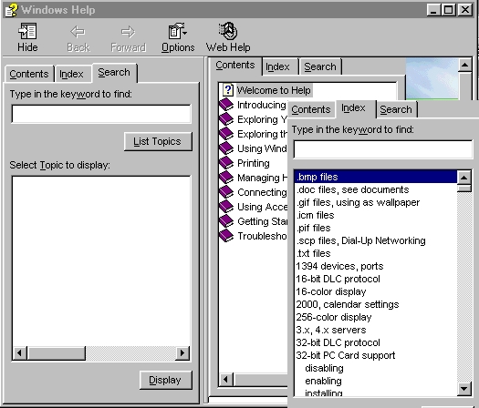This screenshot has height=408, width=479.
Task: Click the Windows Help title bar icon
Action: pyautogui.click(x=11, y=10)
